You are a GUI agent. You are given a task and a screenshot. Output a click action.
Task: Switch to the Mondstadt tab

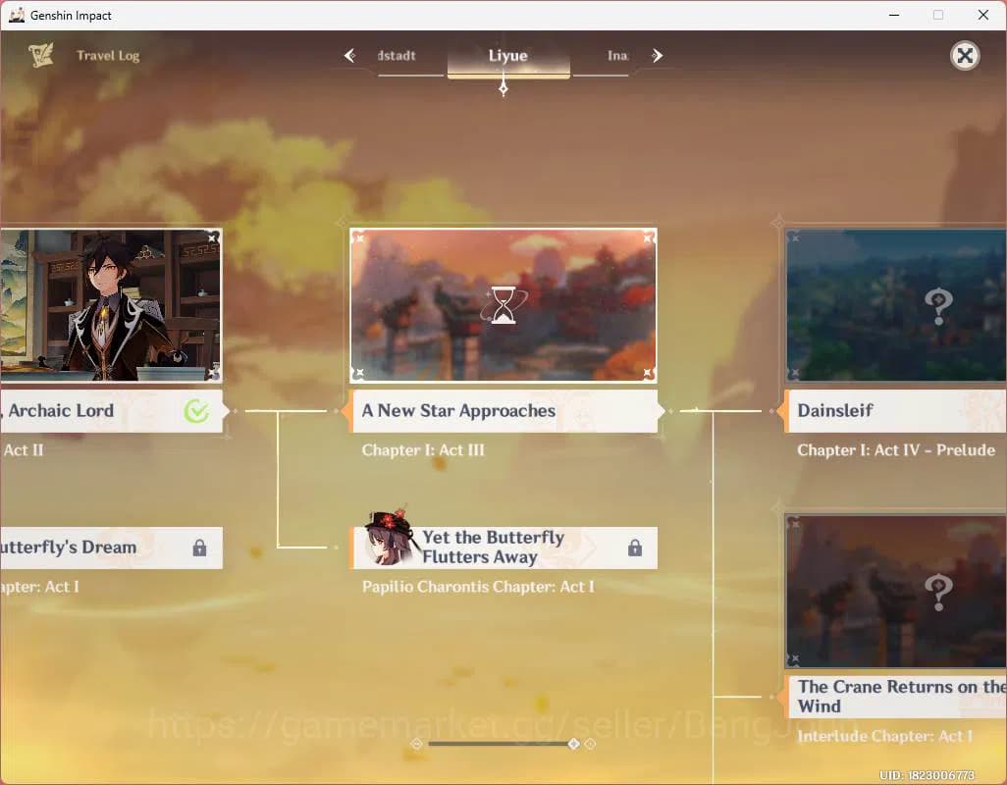tap(397, 55)
